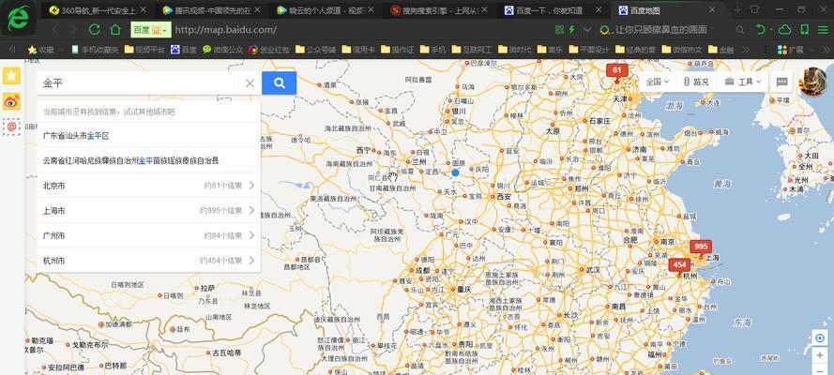
Task: Zoom in with the map plus button
Action: [820, 354]
